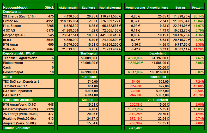Click the -18,68% percent cell
Viewport: 207px width, 133px height.
pyautogui.click(x=198, y=86)
